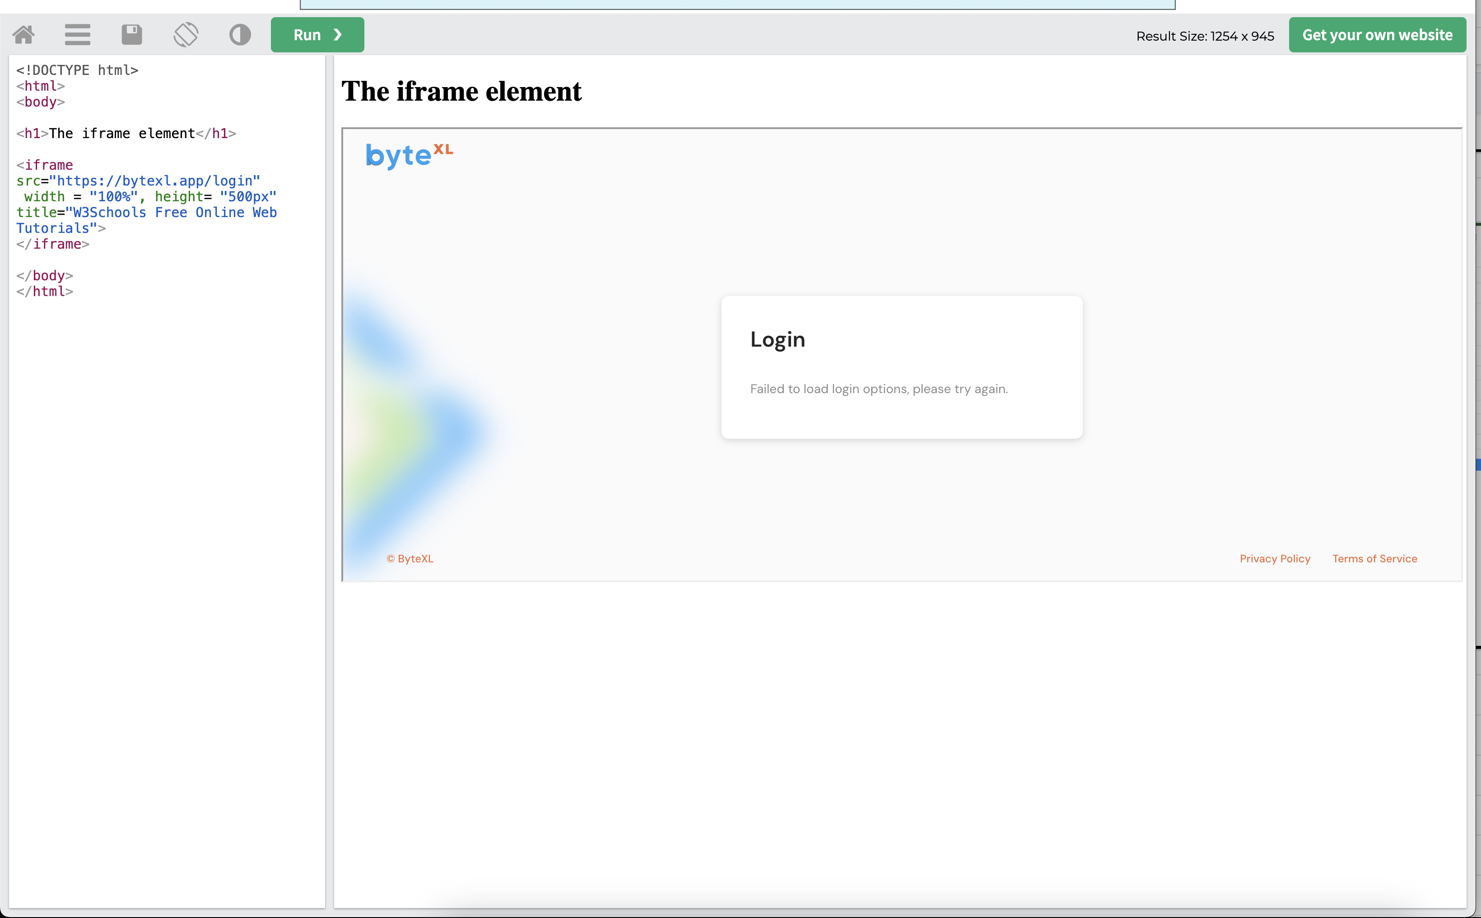Open the hamburger menu icon
1481x918 pixels.
click(78, 35)
